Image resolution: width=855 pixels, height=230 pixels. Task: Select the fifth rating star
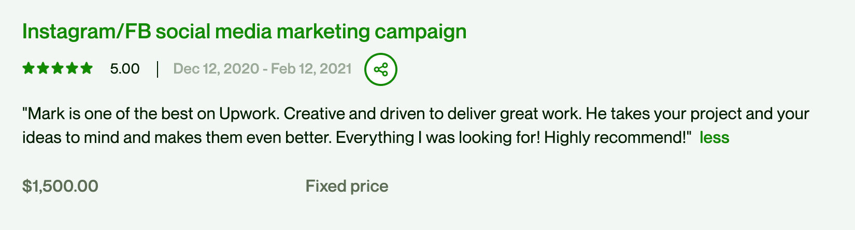(x=87, y=68)
